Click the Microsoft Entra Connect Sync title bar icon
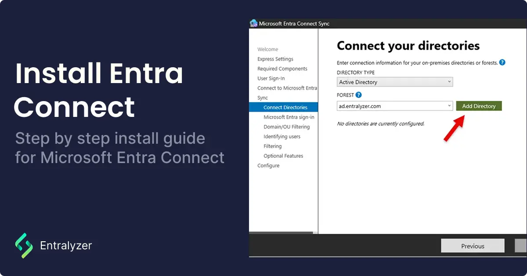Screen dimensions: 527x276 (x=254, y=23)
